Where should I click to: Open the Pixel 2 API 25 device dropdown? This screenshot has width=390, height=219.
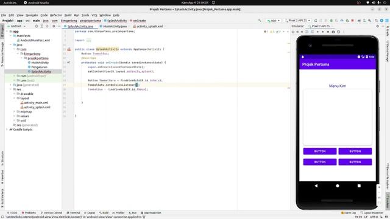[297, 21]
